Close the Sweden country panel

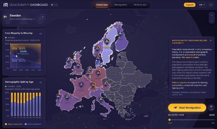[x=43, y=17]
